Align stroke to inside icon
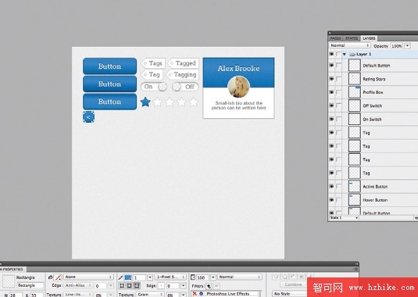418x297 pixels. tap(122, 286)
